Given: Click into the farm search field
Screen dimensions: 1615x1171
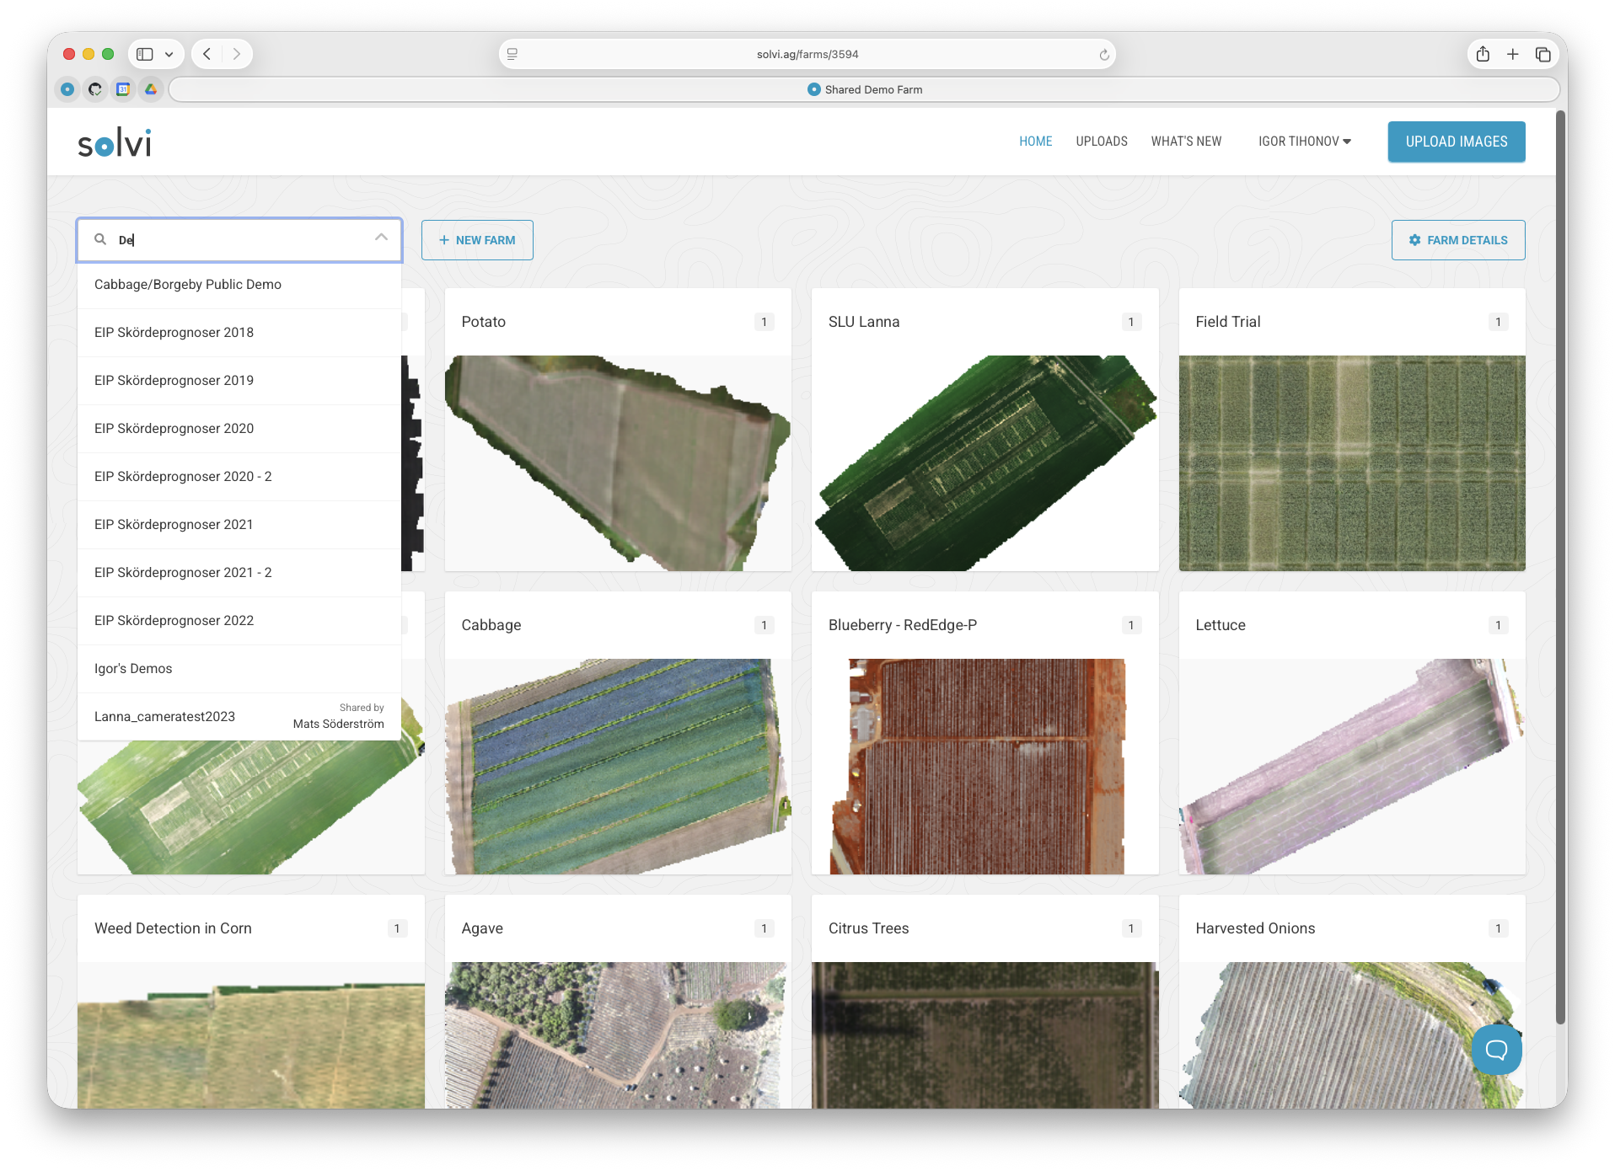Looking at the screenshot, I should click(244, 240).
